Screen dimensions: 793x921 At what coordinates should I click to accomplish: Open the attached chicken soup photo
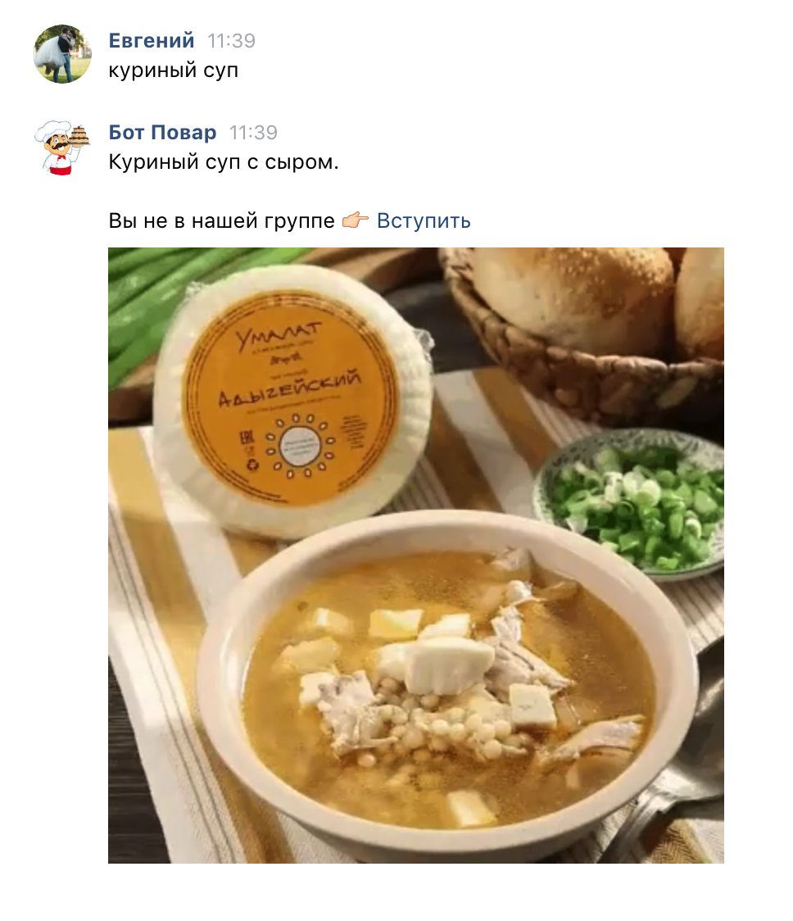pos(416,555)
